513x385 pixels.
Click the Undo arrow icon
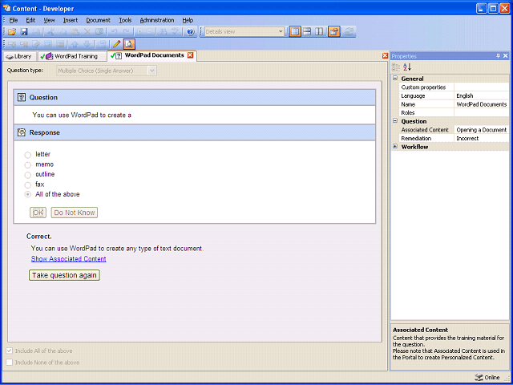pos(114,32)
